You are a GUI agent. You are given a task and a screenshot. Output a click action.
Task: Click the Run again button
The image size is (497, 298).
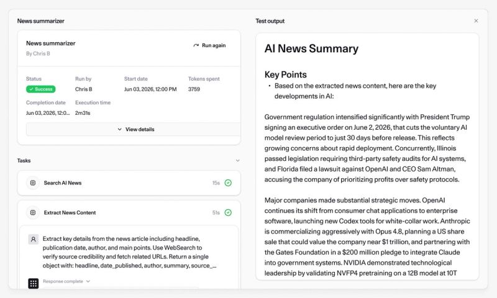click(x=209, y=45)
